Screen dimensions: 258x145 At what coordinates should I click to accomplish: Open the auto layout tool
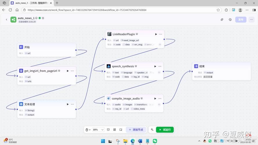click(x=115, y=130)
